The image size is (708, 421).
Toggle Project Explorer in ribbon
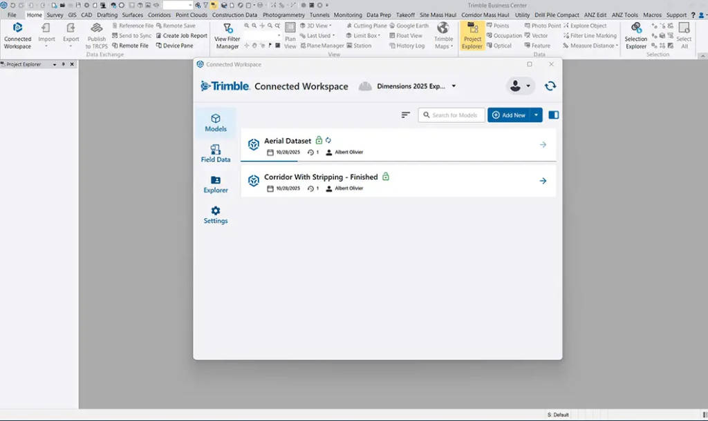(x=473, y=35)
